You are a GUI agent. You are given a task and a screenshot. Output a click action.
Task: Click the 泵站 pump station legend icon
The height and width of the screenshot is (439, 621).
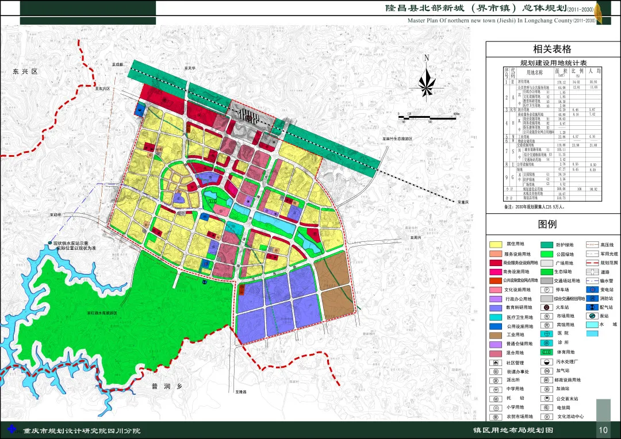coord(592,315)
